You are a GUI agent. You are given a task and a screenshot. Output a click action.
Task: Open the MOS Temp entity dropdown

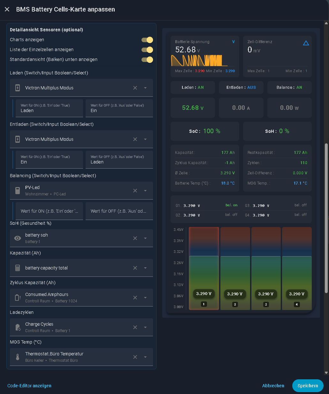145,357
